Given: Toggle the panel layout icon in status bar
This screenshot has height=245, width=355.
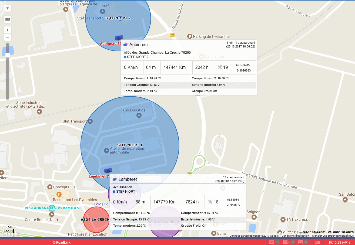Looking at the screenshot, I should [317, 243].
